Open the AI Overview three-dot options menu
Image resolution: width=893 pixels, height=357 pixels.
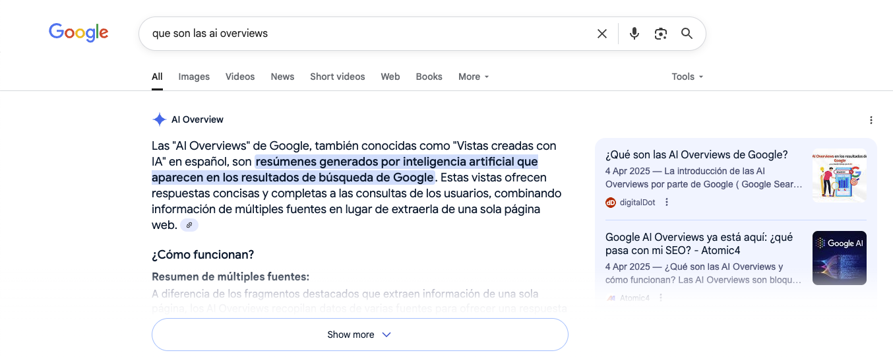[x=871, y=120]
